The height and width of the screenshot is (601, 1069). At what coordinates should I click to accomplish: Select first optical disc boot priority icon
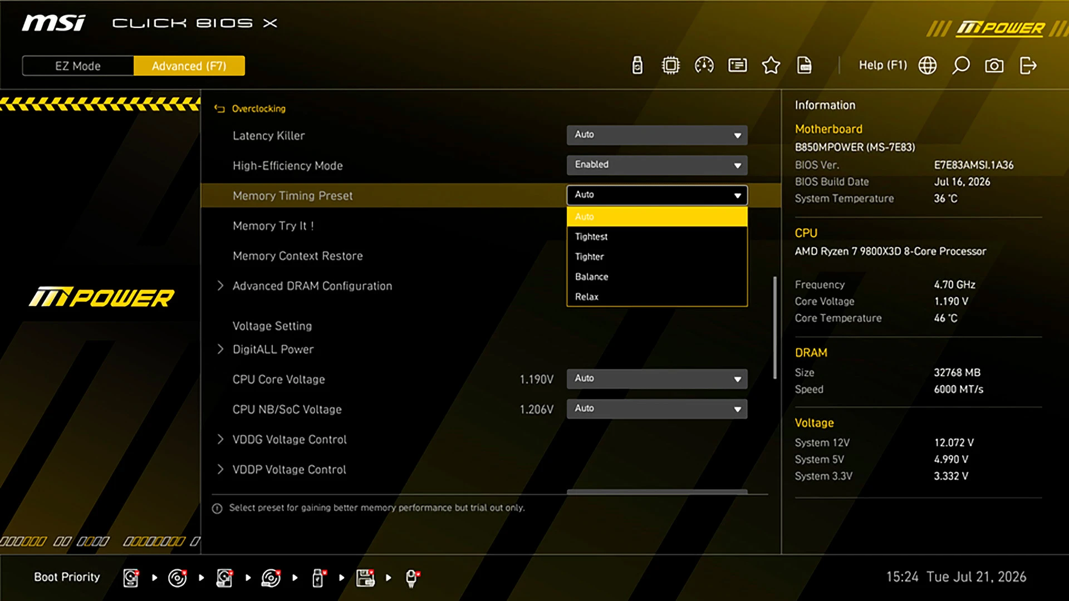(178, 578)
